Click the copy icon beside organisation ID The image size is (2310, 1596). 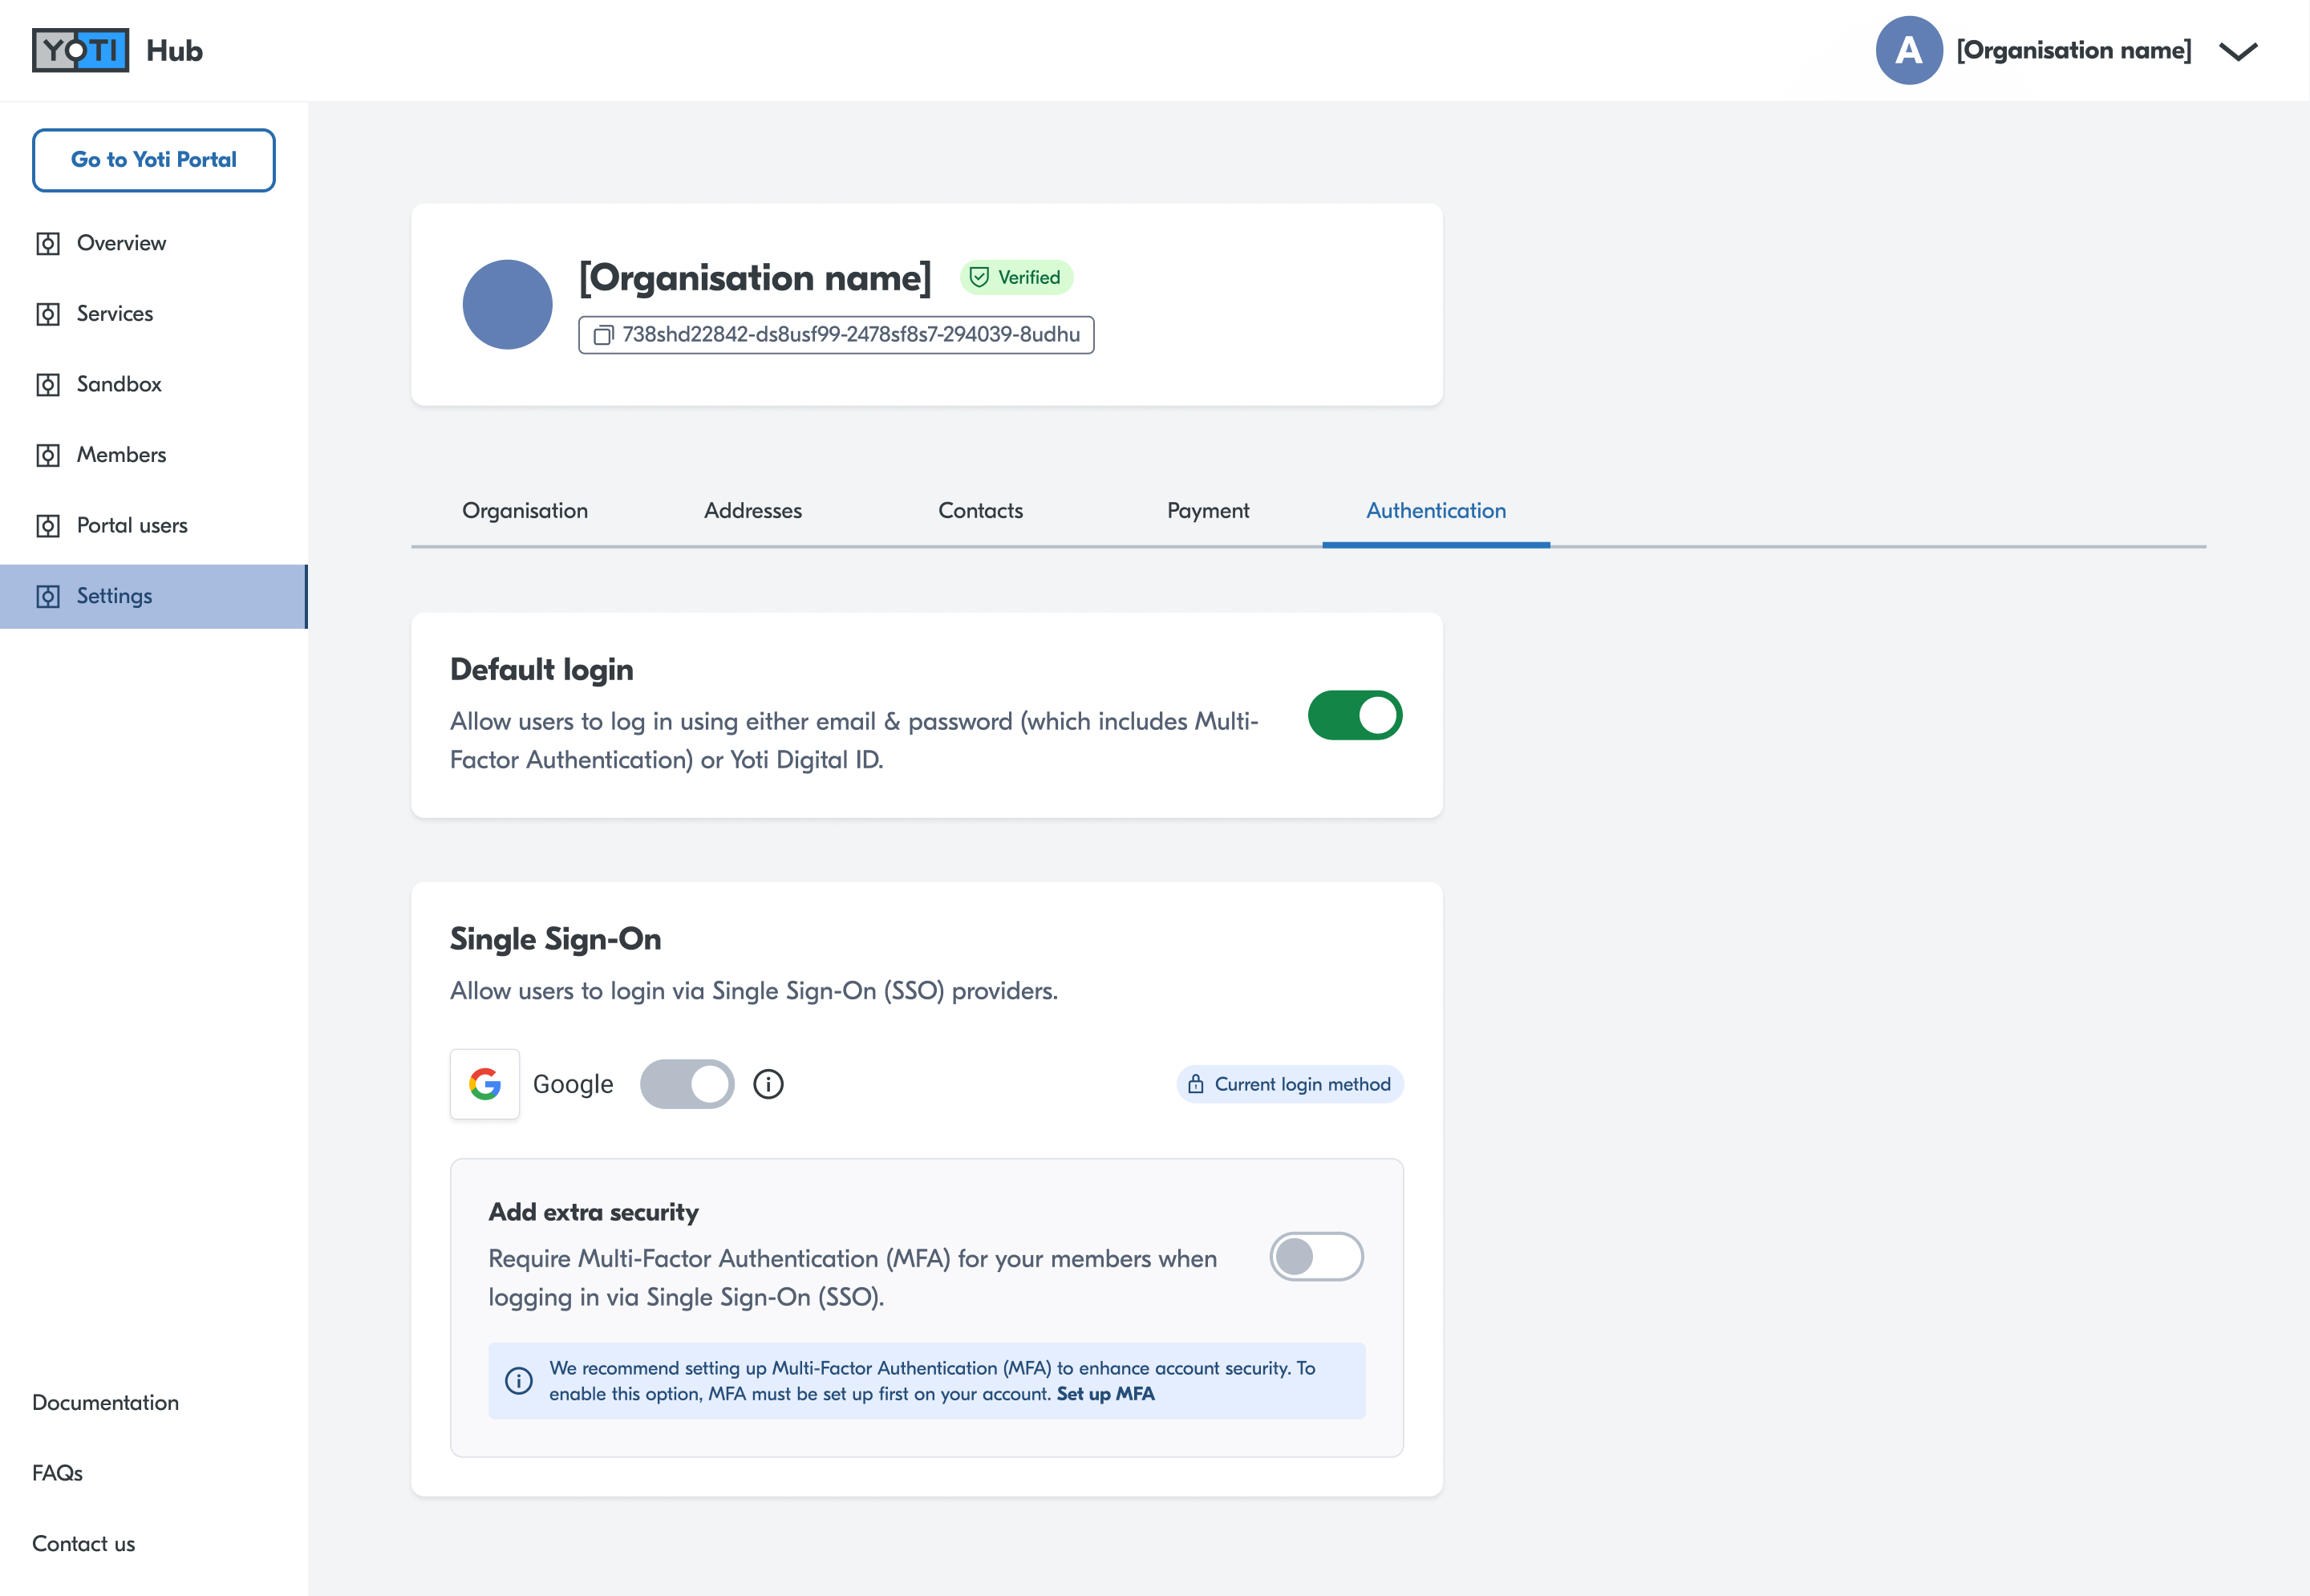pyautogui.click(x=603, y=335)
